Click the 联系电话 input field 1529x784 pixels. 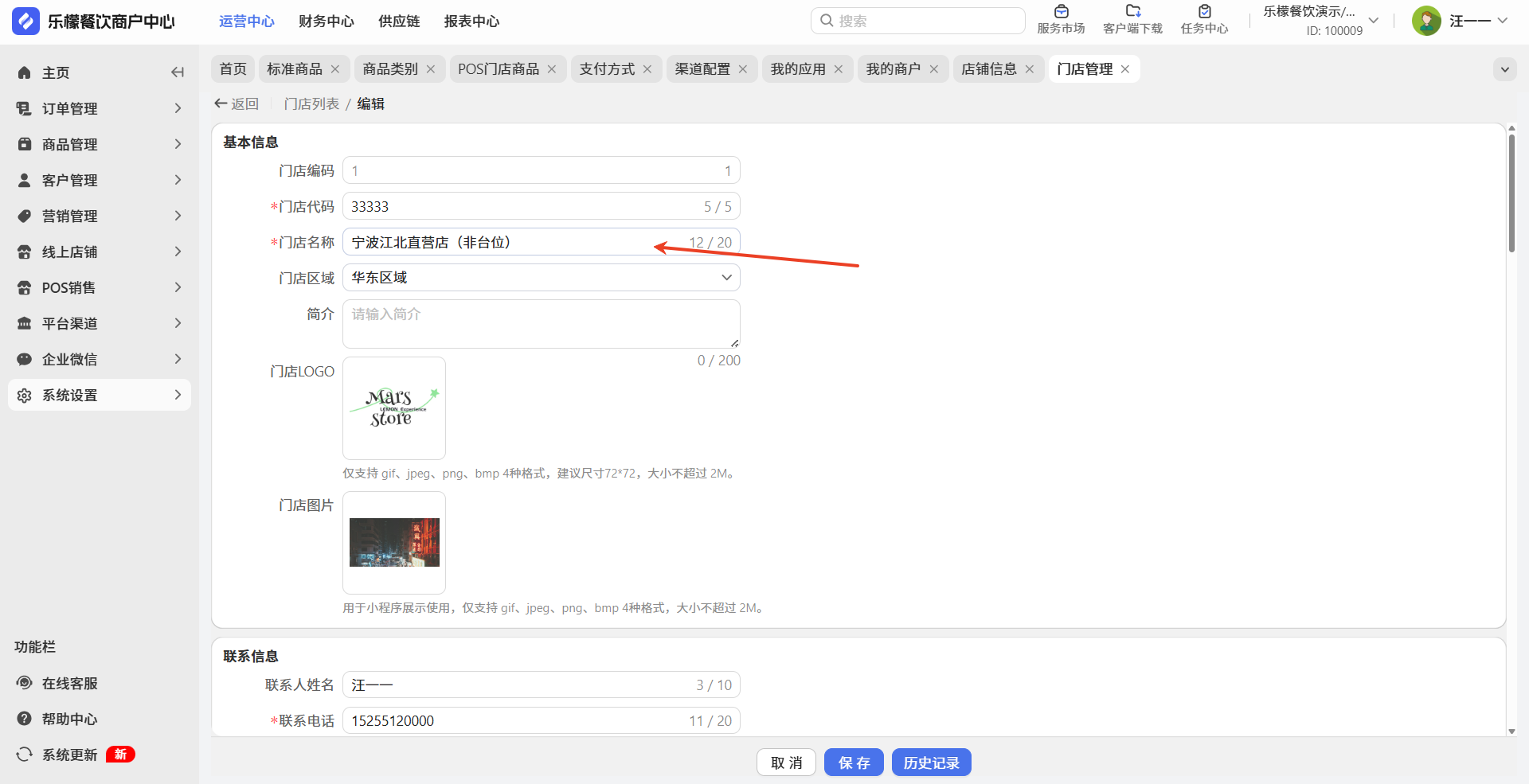point(542,720)
